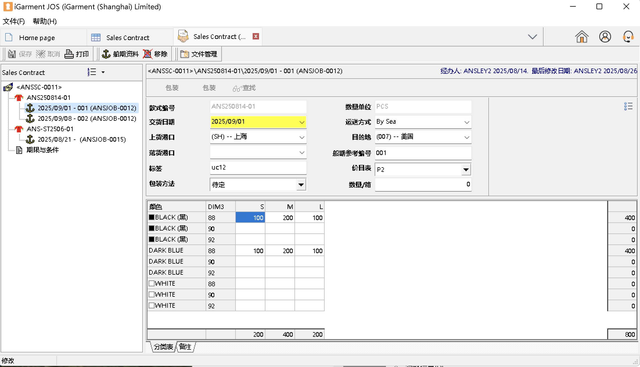
Task: Open the 交货日期 date dropdown
Action: click(302, 122)
